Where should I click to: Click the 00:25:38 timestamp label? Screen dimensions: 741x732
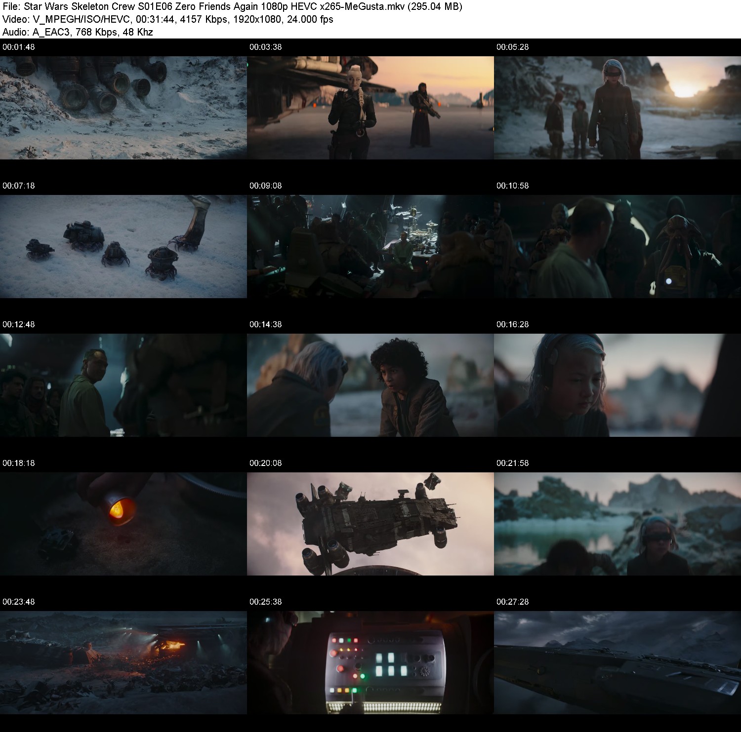pyautogui.click(x=266, y=602)
